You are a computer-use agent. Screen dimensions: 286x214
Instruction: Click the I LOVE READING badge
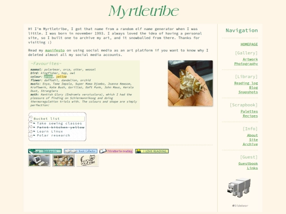click(152, 151)
